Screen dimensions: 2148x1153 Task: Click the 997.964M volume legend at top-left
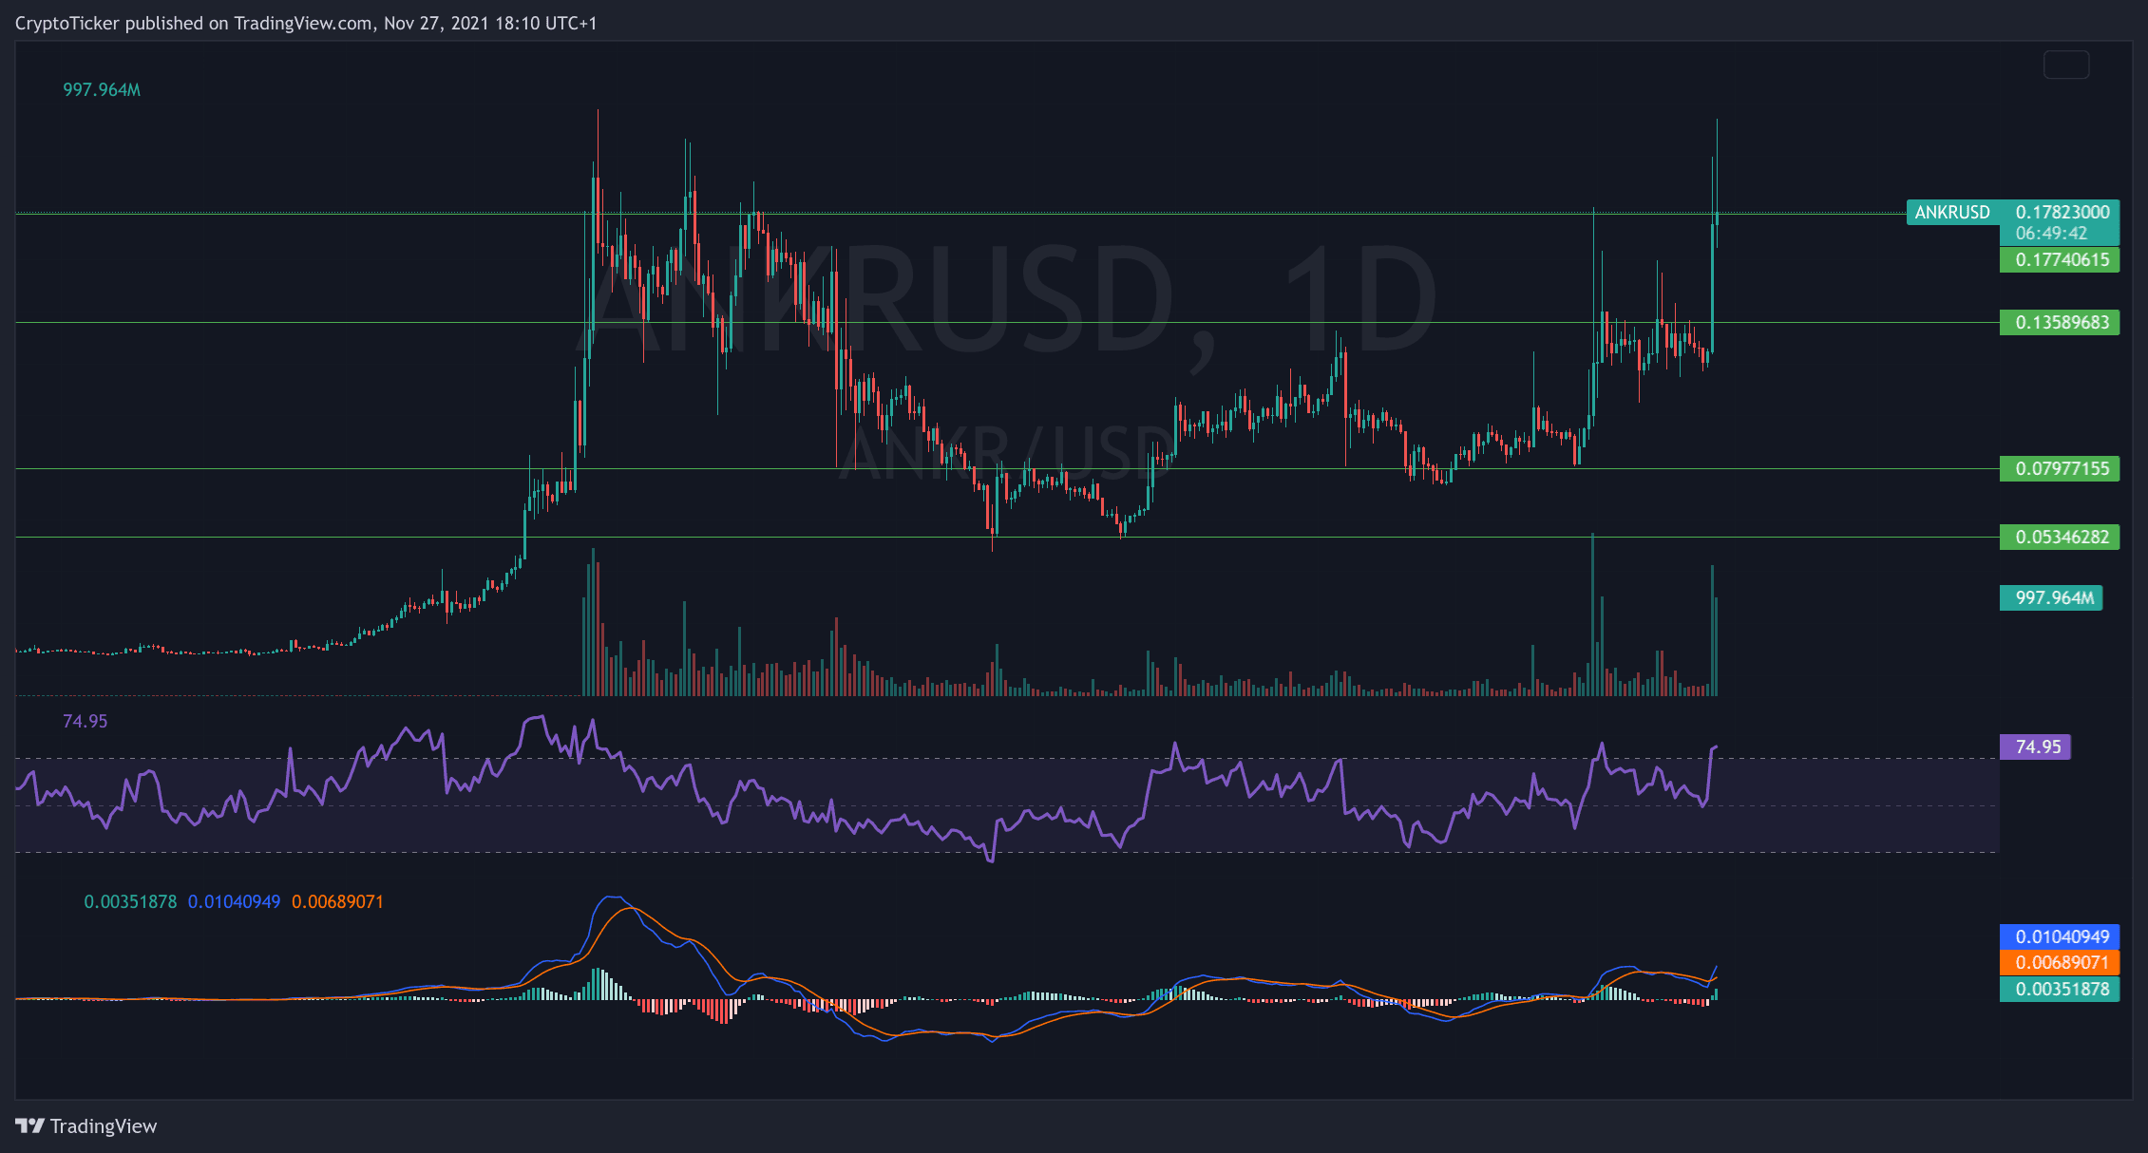[x=102, y=90]
